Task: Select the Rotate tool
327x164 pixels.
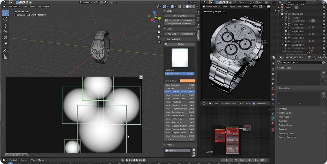Action: (5, 32)
